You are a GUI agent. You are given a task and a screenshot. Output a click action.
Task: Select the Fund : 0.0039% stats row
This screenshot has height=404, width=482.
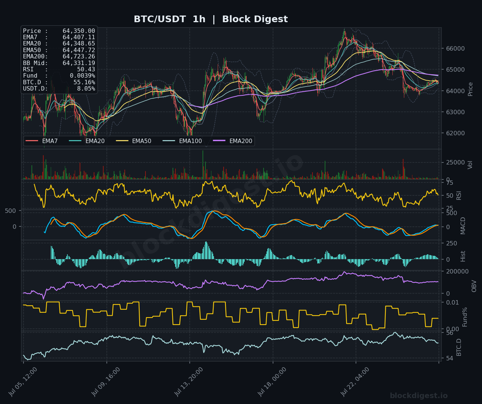point(59,76)
